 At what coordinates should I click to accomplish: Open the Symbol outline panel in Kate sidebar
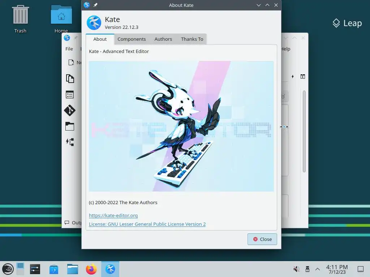(x=70, y=142)
